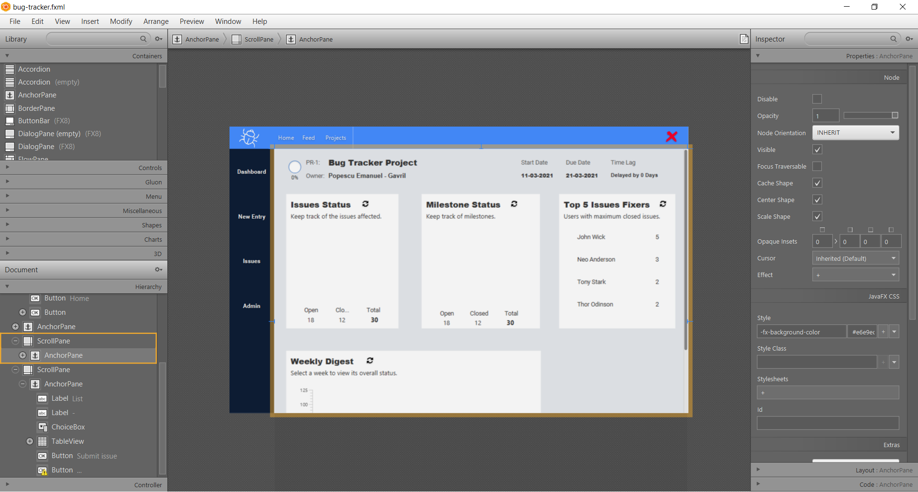Click refresh icon beside Milestone Status
918x492 pixels.
tap(514, 204)
